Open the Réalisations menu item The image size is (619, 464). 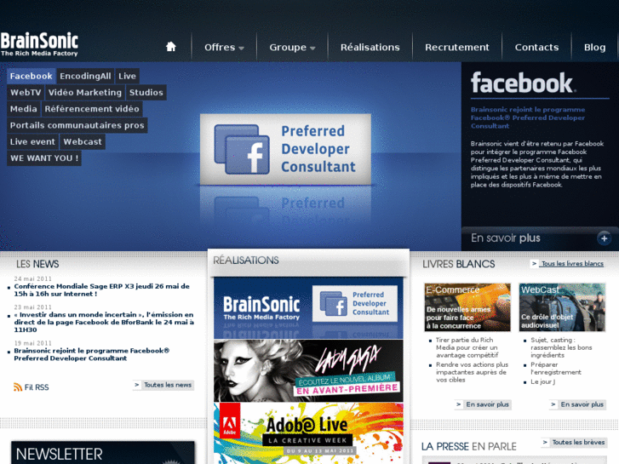tap(370, 48)
